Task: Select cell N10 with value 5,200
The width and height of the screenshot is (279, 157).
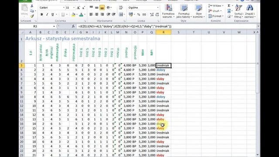Action: [x=126, y=97]
